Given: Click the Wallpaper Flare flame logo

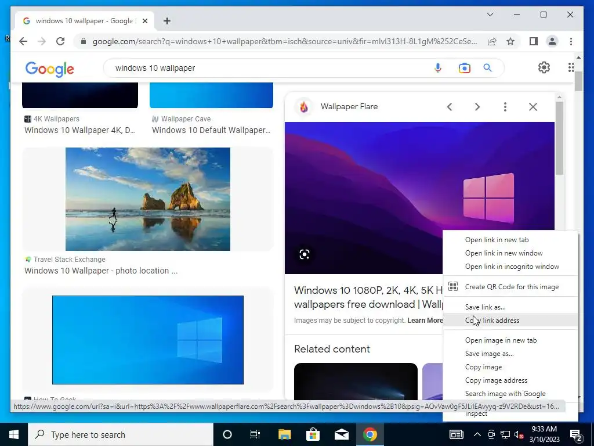Looking at the screenshot, I should [x=304, y=107].
